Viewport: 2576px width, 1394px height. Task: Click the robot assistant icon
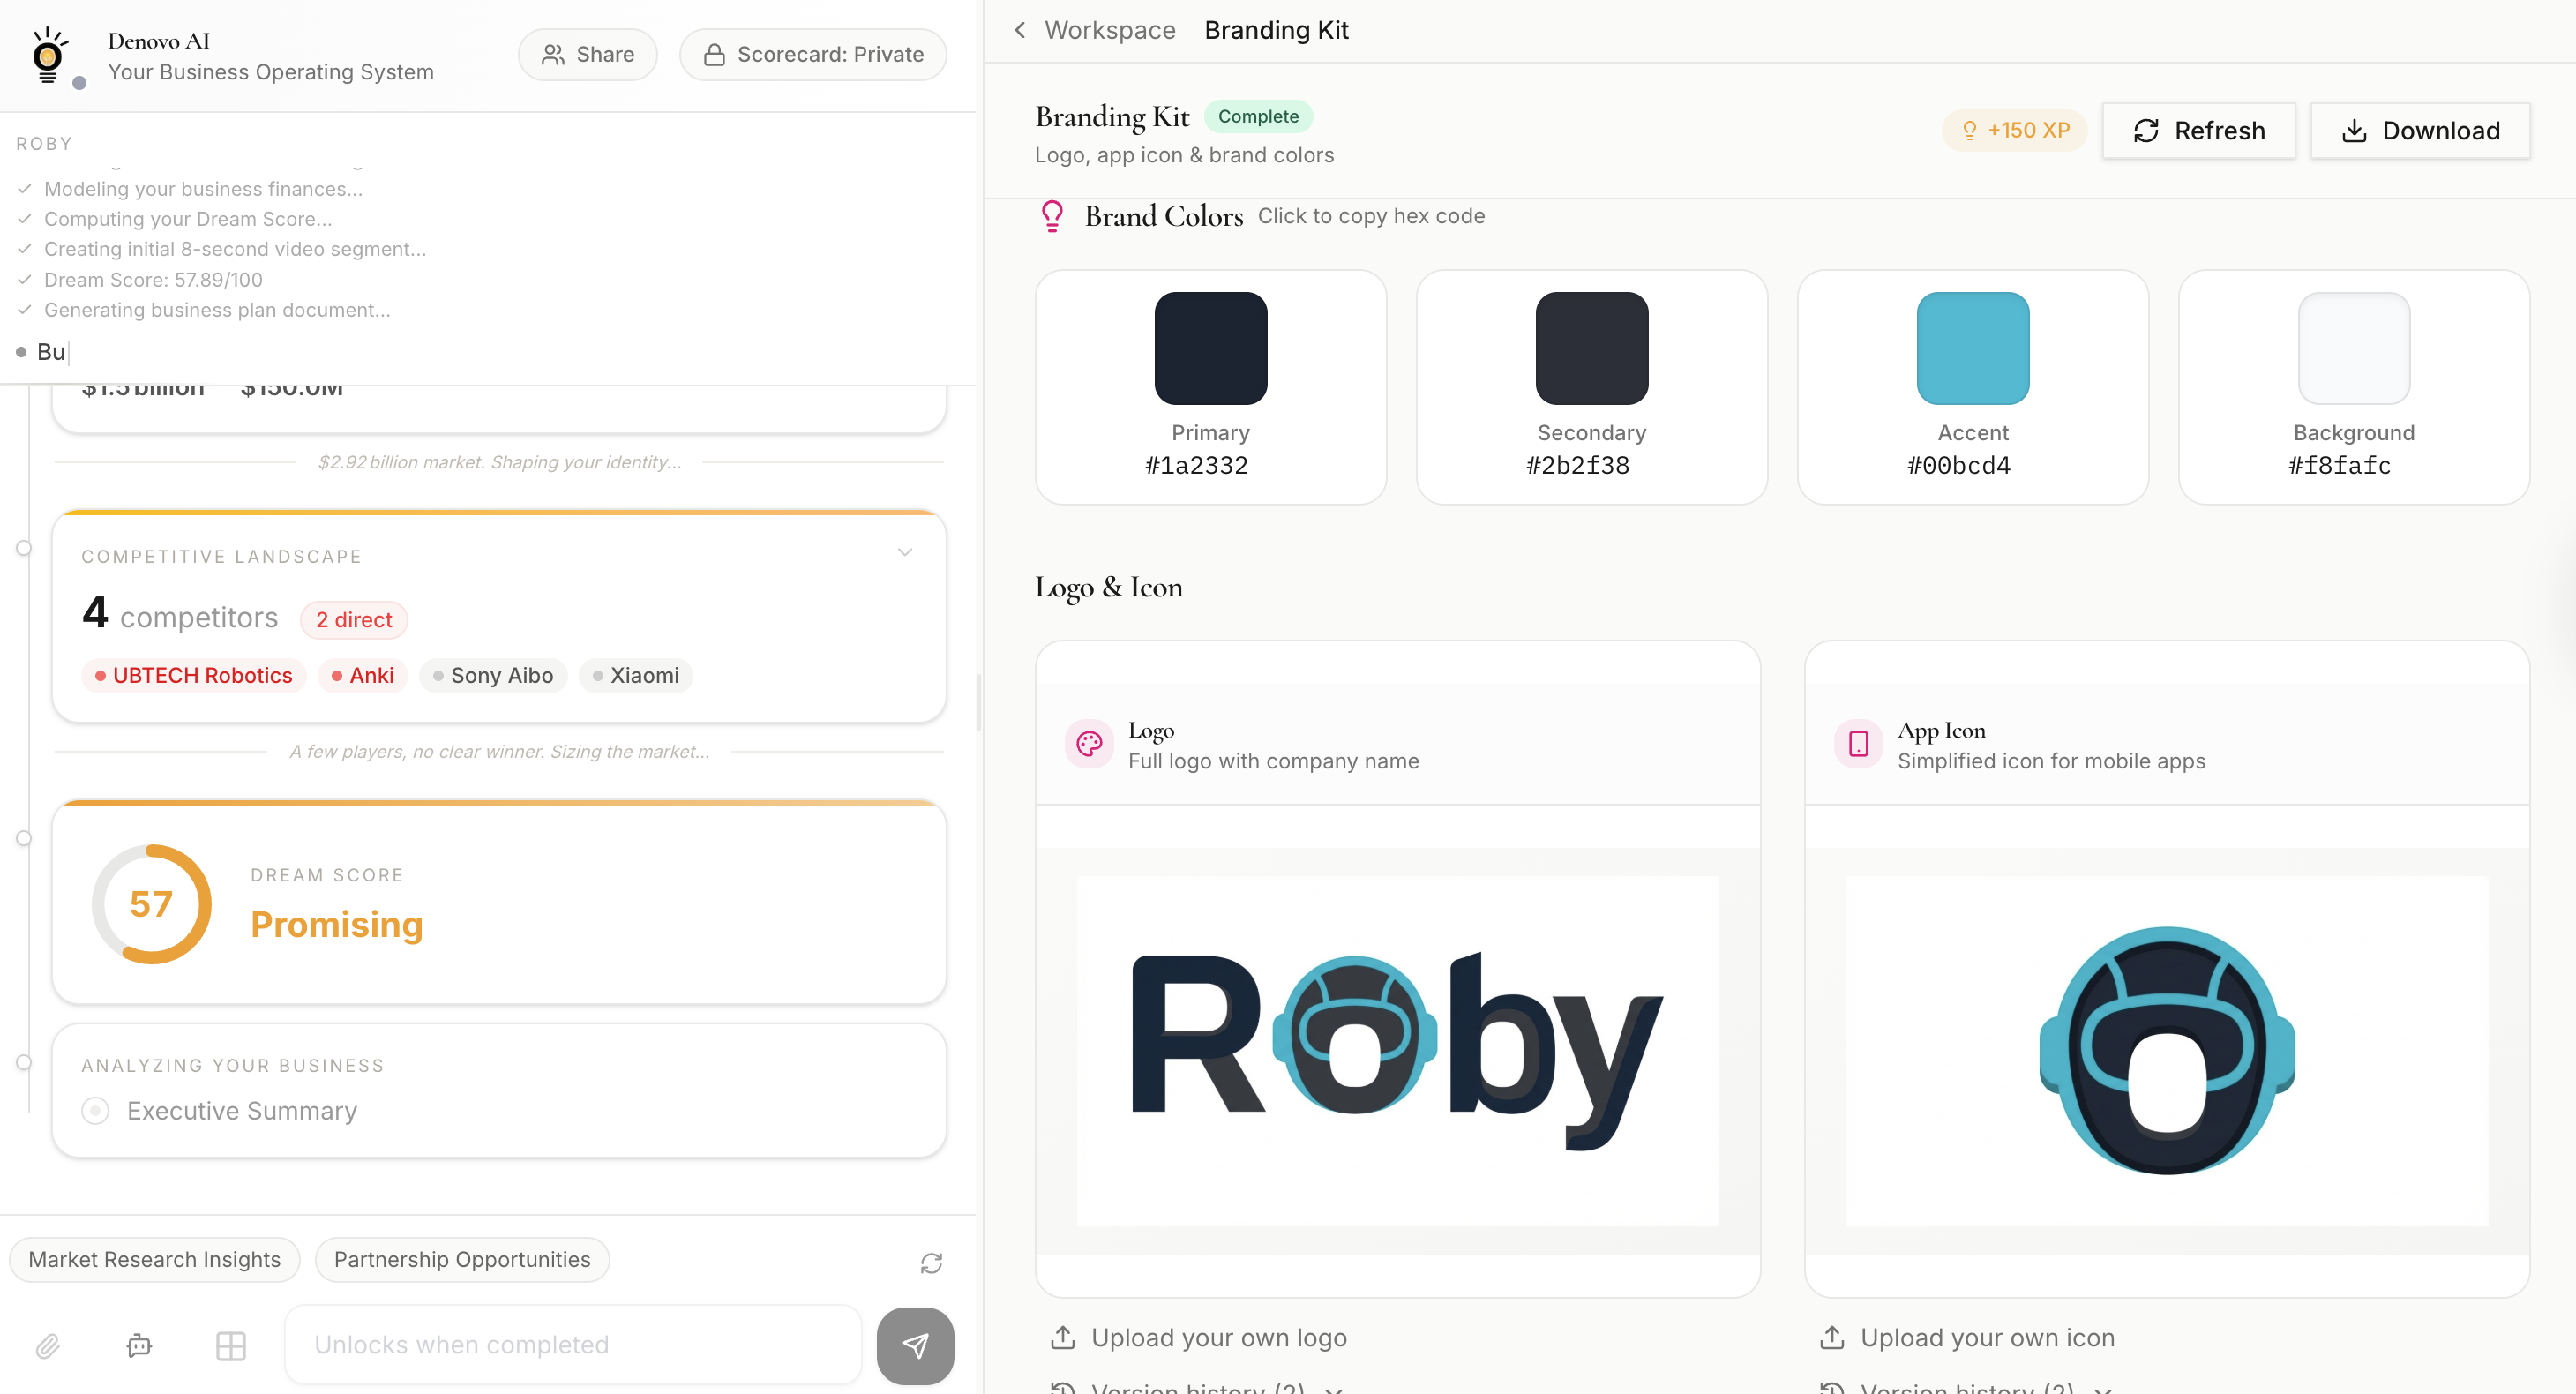pos(139,1346)
